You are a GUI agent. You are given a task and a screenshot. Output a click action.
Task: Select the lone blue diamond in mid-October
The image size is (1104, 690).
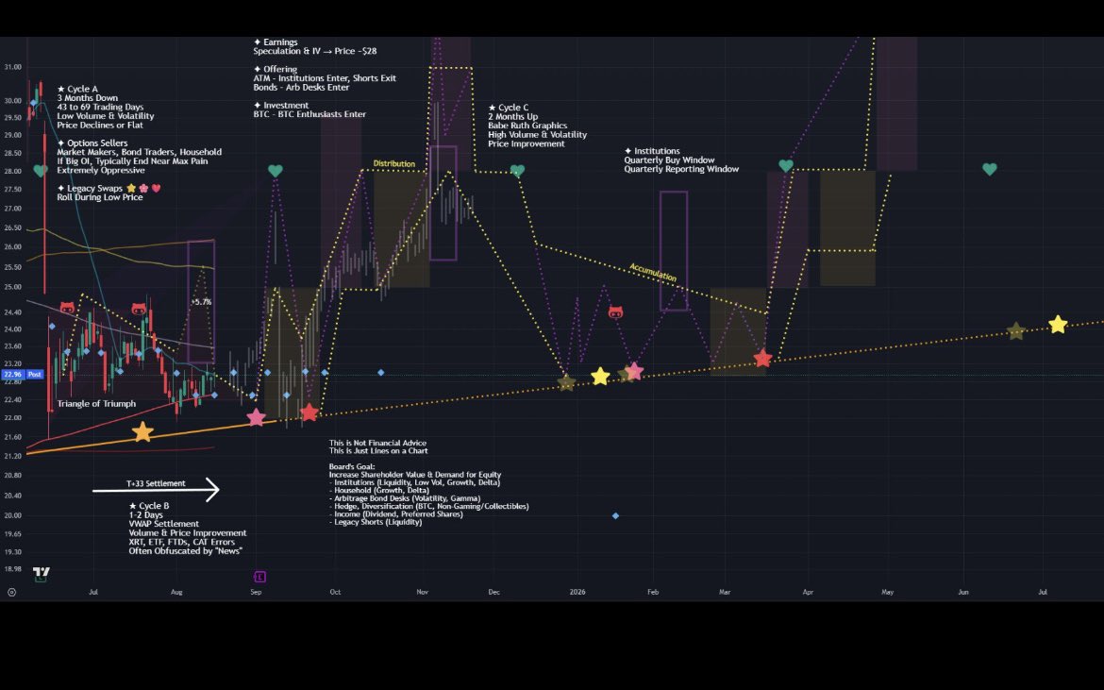[381, 373]
